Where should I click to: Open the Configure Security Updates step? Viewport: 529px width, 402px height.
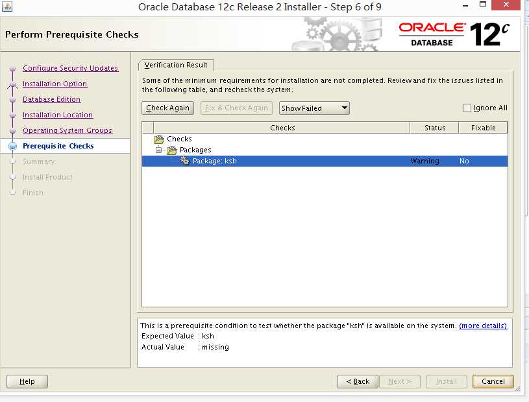71,68
